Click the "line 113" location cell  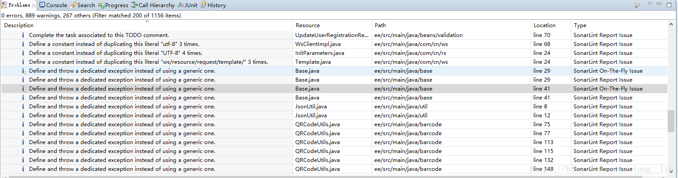551,142
